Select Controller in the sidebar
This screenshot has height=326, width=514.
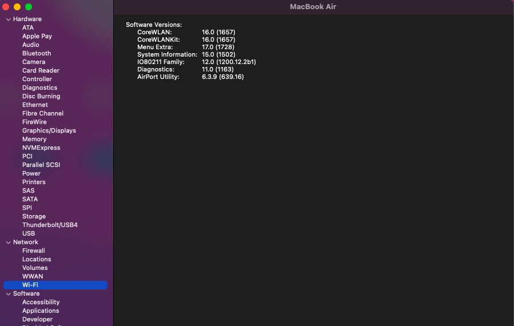[37, 79]
